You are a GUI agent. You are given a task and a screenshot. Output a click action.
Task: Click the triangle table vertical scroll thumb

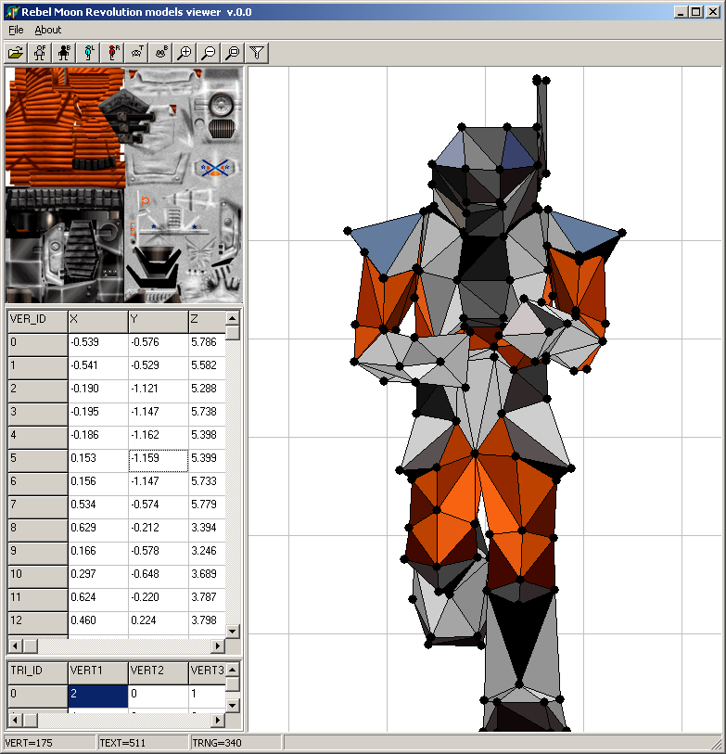tap(233, 684)
